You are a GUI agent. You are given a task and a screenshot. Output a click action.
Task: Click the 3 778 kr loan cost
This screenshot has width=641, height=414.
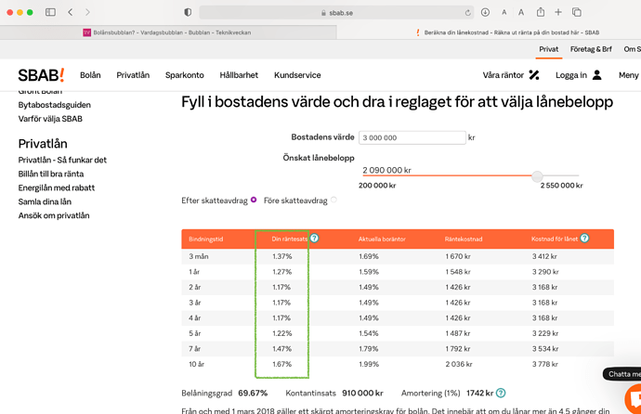click(544, 364)
